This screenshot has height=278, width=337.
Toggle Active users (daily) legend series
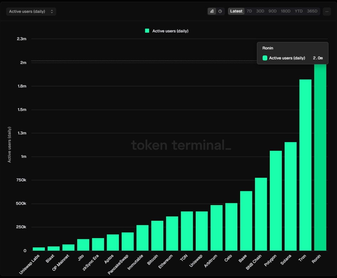pyautogui.click(x=170, y=31)
